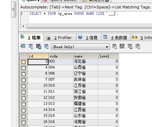Select the name cell 河南省
This screenshot has height=127, width=152.
[86, 122]
